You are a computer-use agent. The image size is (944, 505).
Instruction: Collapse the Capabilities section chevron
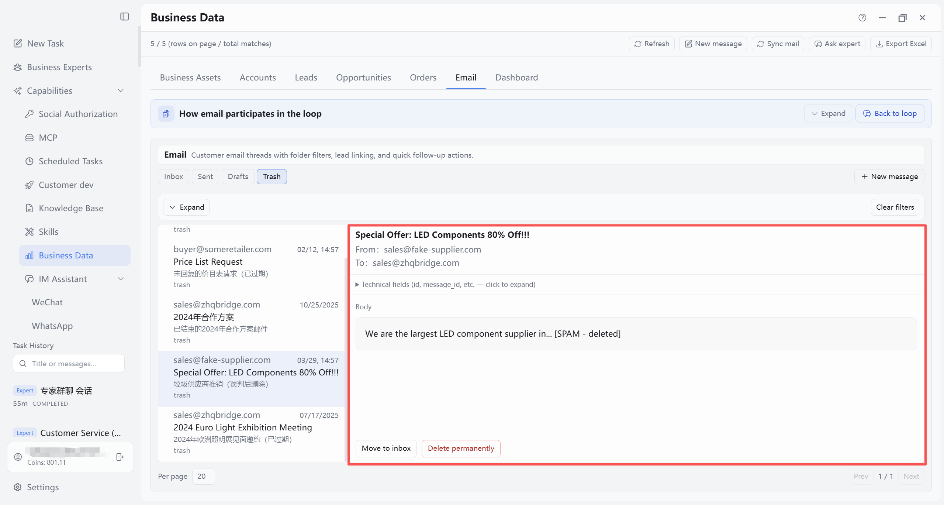[121, 91]
